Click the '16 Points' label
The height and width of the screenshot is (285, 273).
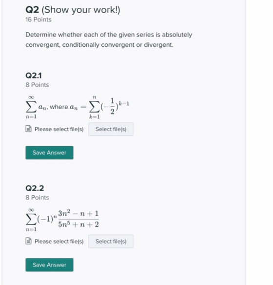[39, 19]
